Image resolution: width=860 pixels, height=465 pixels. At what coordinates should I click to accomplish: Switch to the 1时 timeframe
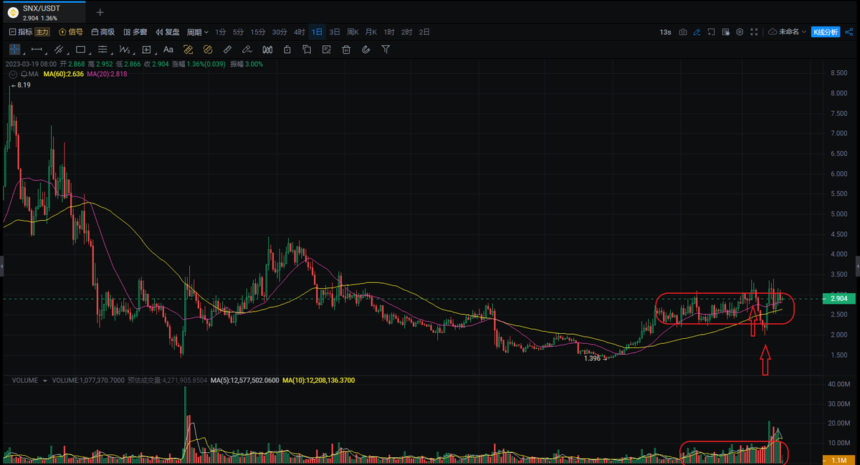click(389, 32)
